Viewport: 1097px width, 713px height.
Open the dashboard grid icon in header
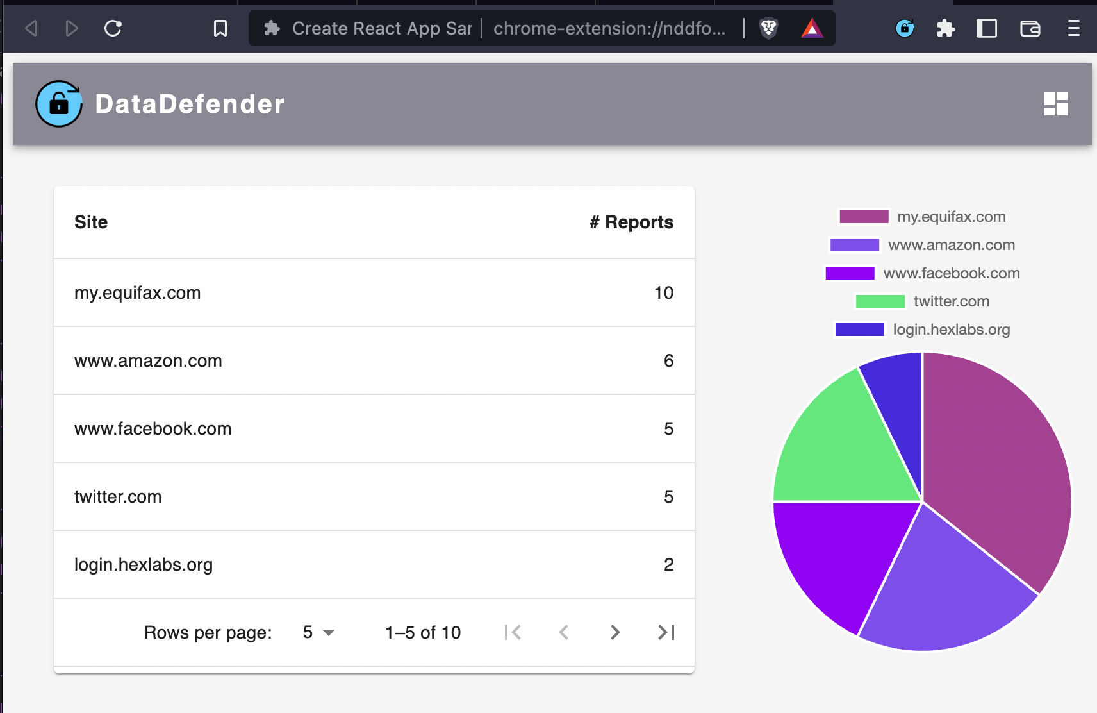tap(1055, 104)
